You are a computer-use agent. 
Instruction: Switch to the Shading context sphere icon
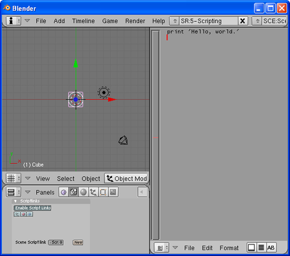point(83,192)
